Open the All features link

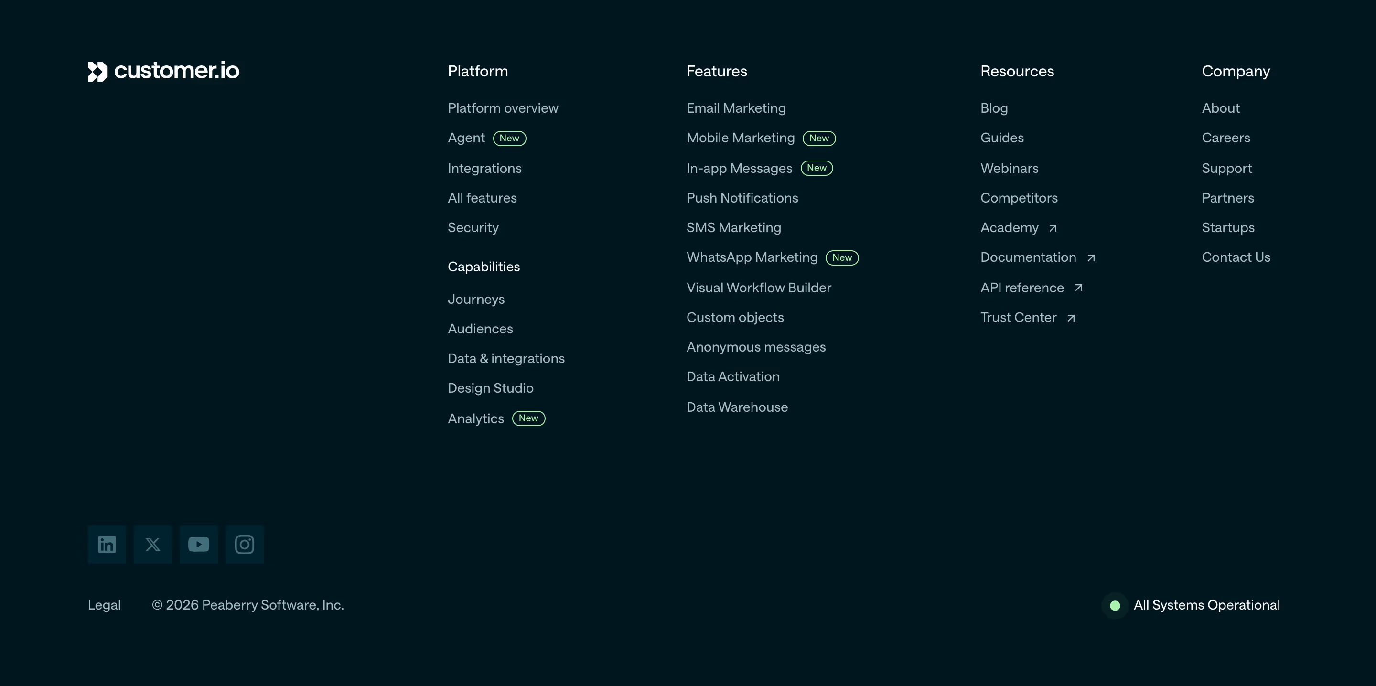(482, 198)
